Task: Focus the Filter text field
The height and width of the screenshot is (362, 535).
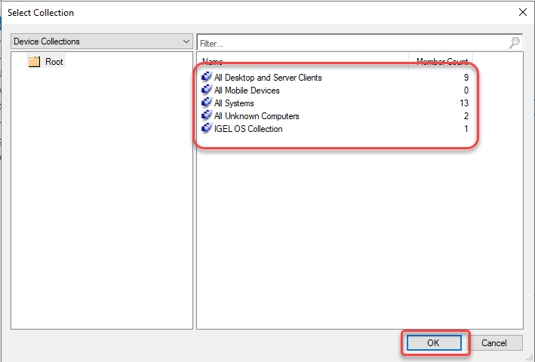Action: tap(347, 43)
